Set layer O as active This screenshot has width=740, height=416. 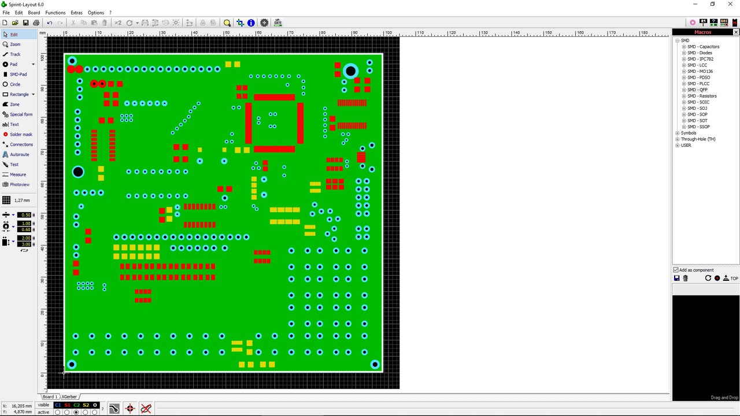click(94, 412)
